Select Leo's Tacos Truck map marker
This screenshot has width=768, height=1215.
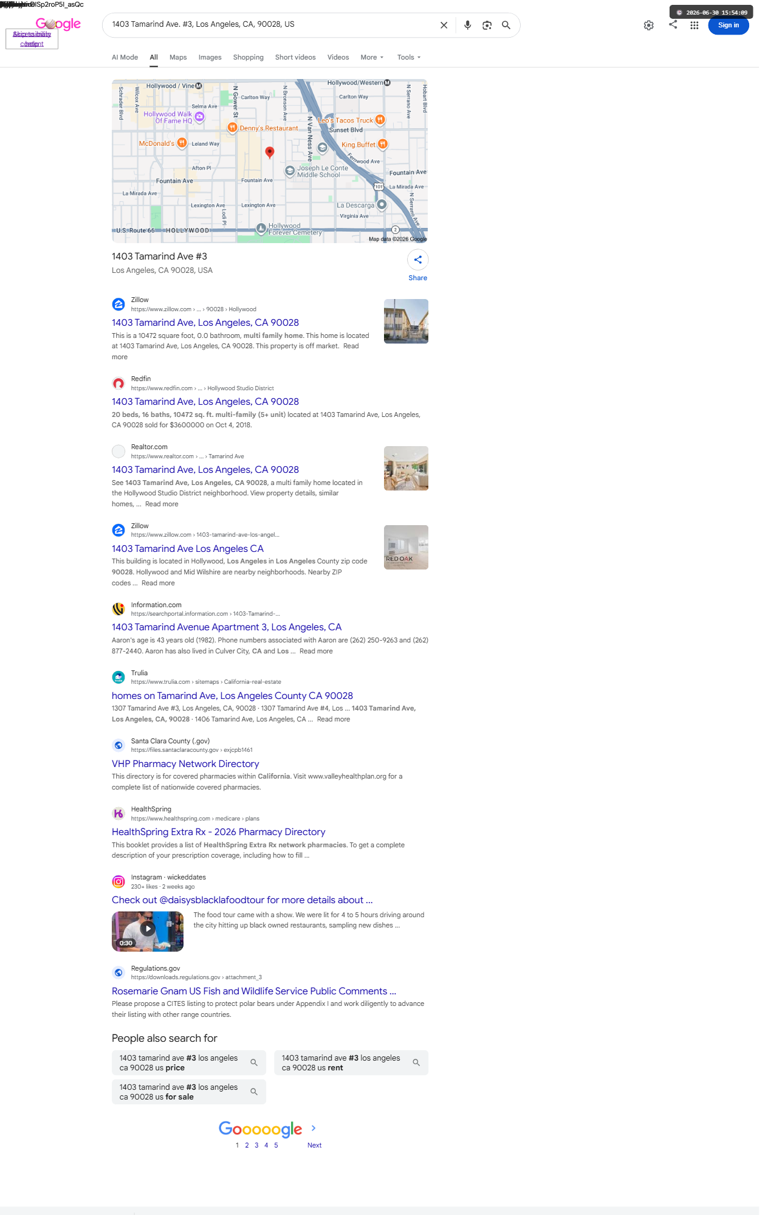point(380,120)
